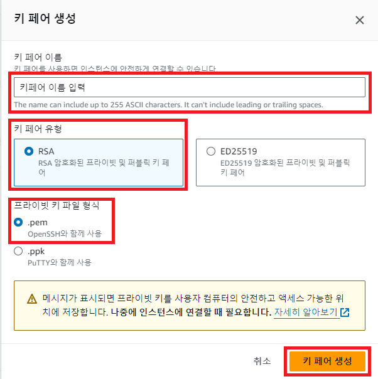Click the 키 페어 이름 field label
Screen dimensions: 378x379
coord(38,57)
